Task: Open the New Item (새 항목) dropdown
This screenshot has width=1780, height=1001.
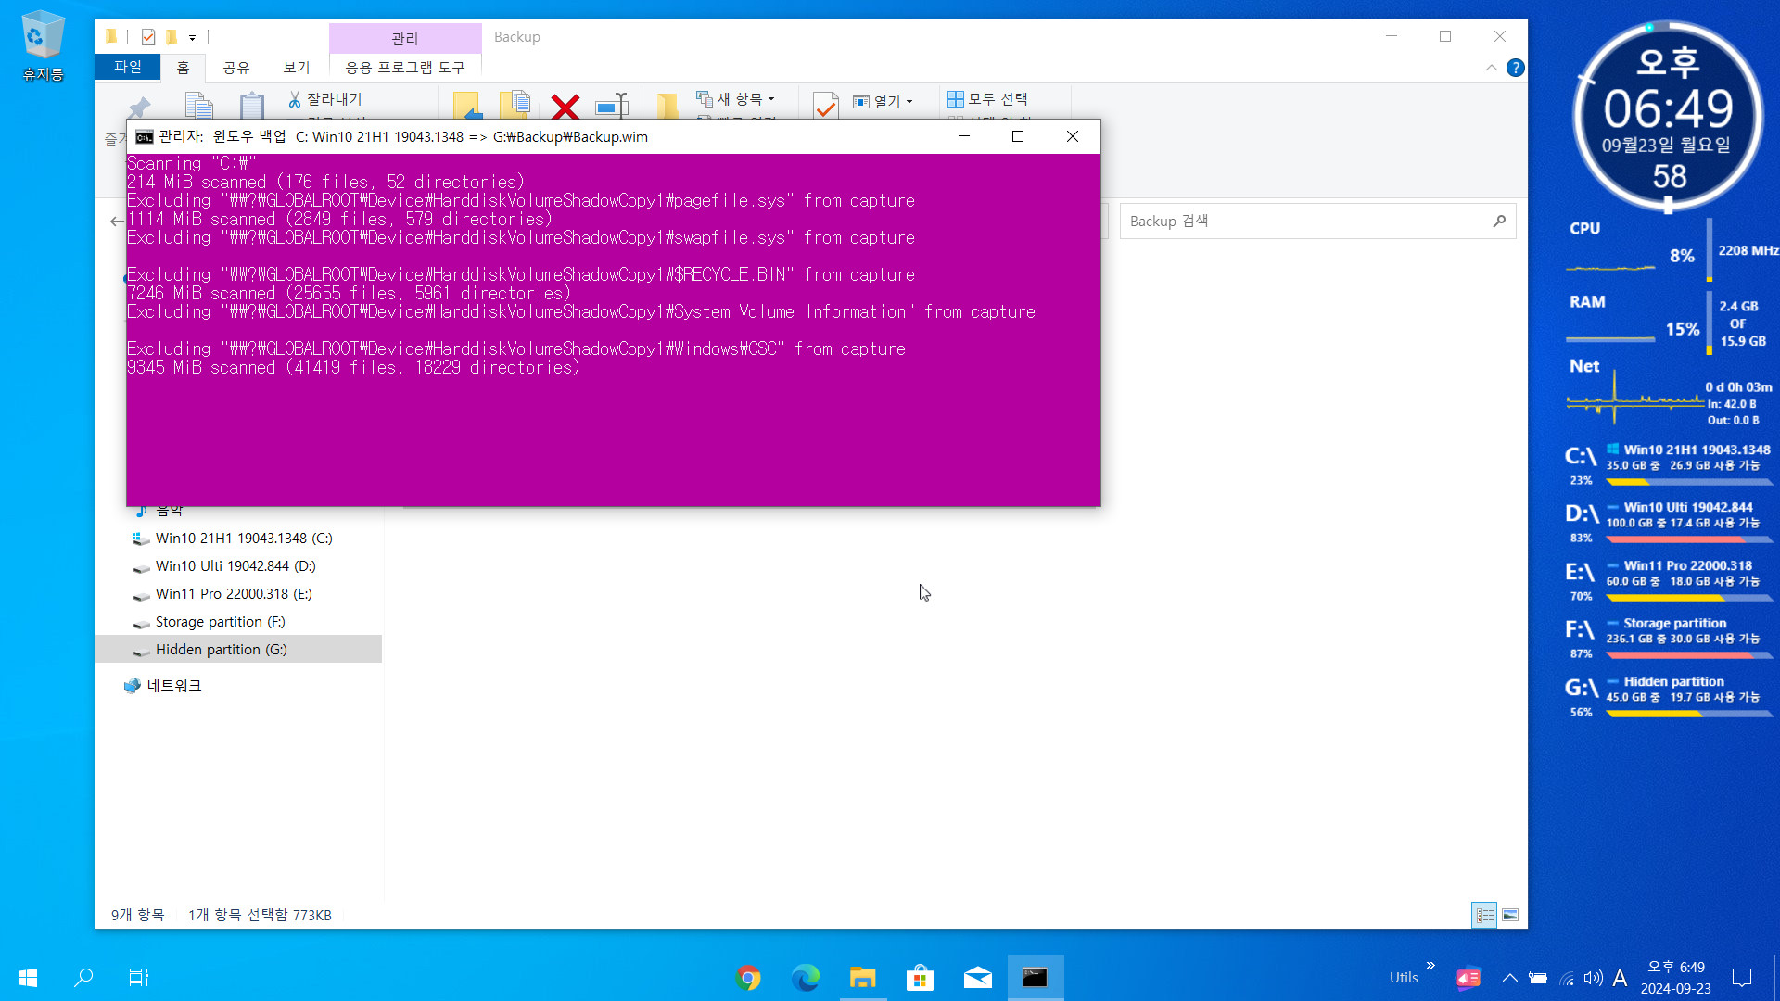Action: coord(736,98)
